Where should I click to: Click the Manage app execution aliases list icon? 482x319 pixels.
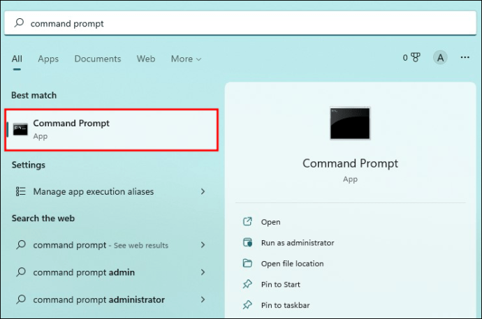click(20, 191)
